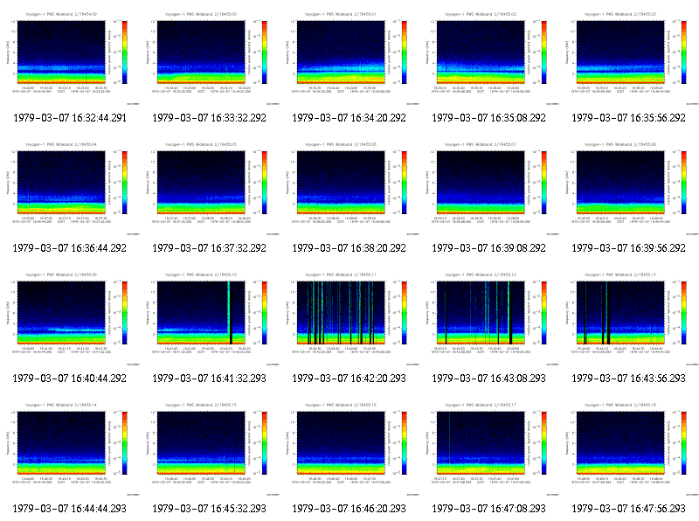Open spectrogram thumbnail for 16:47:08.293
The width and height of the screenshot is (699, 521).
pos(489,448)
